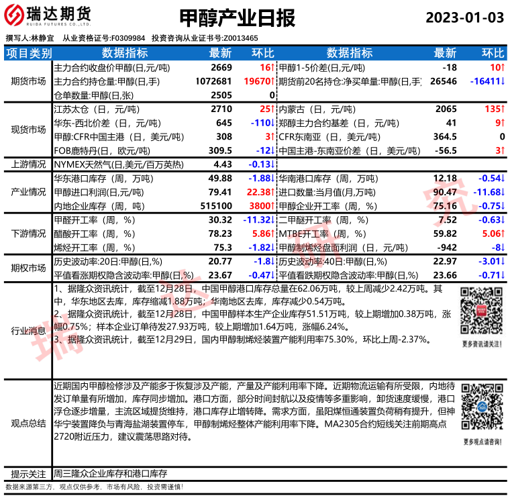Click the 观点总结 section label
The height and width of the screenshot is (498, 510).
(28, 423)
